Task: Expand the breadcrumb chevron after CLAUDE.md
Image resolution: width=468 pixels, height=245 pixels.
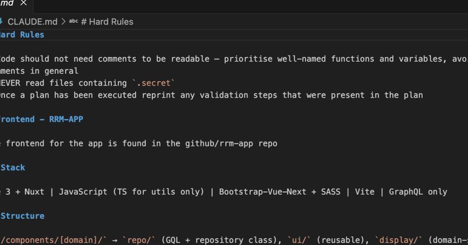Action: click(63, 22)
